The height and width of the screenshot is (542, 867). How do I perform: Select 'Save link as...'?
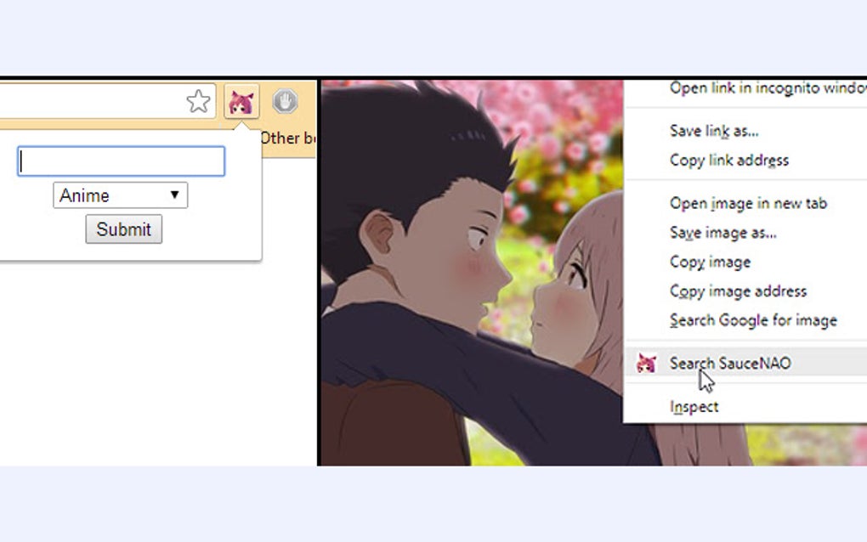[x=712, y=131]
